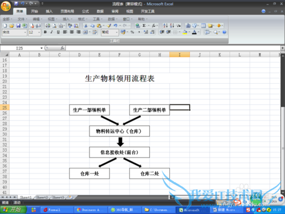Increase decimal places
This screenshot has width=285, height=214.
146,32
